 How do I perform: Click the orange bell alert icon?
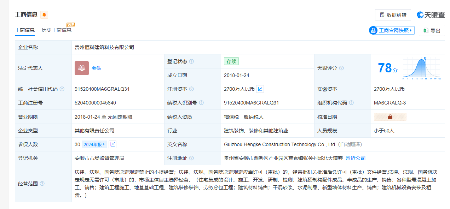point(44,15)
